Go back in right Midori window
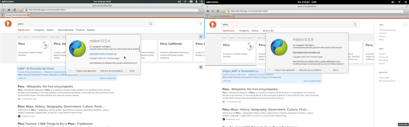409x127 pixels. click(x=208, y=11)
